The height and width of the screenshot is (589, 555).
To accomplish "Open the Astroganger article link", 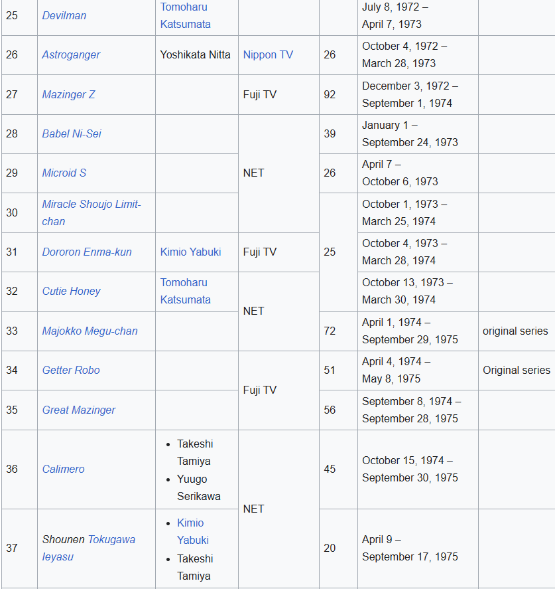I will tap(71, 55).
